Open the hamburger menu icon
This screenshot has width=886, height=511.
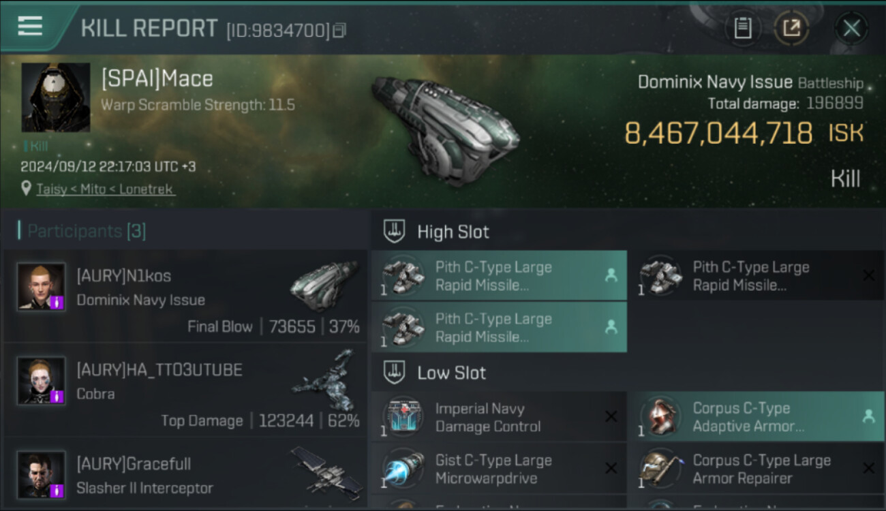click(x=30, y=27)
